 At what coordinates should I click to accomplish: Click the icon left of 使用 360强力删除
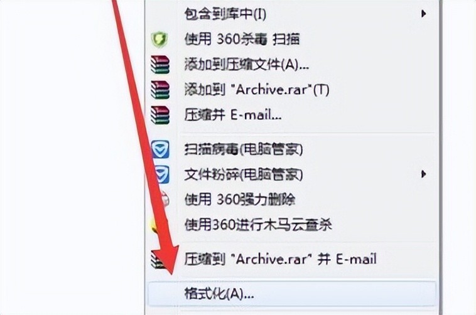[x=165, y=200]
